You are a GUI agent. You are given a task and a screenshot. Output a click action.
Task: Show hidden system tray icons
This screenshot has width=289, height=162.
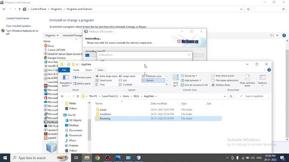227,158
